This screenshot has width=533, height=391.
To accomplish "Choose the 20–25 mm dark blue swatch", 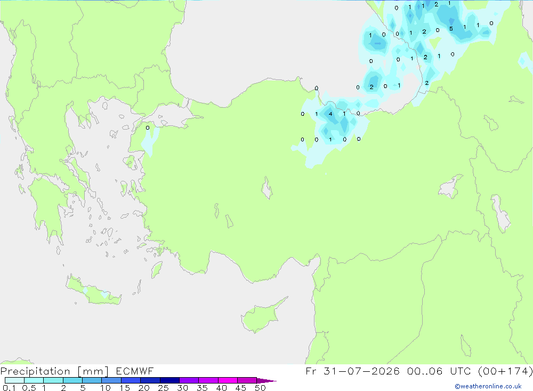I will point(150,380).
